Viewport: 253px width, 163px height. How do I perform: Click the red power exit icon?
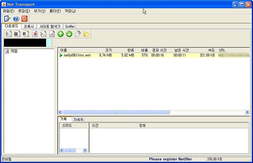point(24,18)
